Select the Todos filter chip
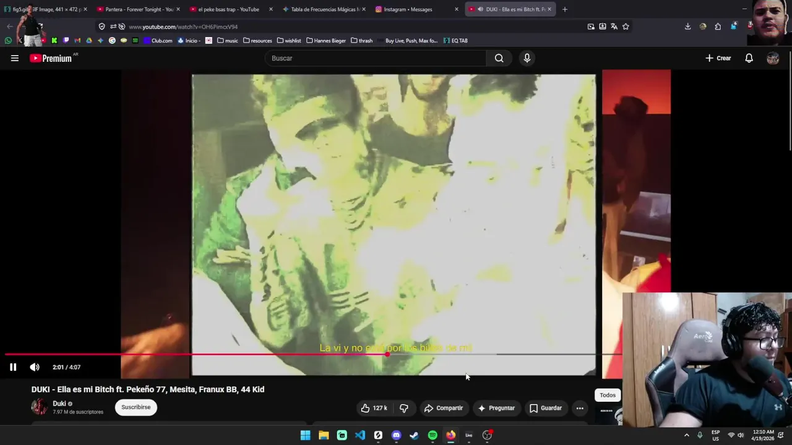 click(608, 395)
